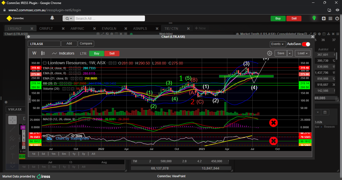Open the chart settings gear
The image size is (342, 180).
(x=269, y=53)
